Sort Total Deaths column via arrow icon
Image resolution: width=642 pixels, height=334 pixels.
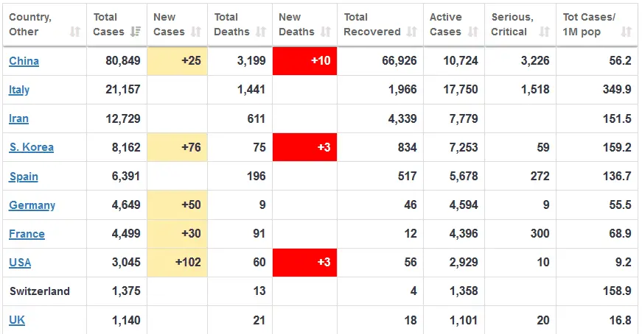pos(261,32)
